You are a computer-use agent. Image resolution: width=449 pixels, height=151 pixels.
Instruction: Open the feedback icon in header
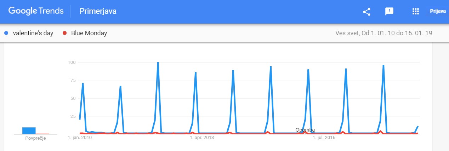point(389,12)
